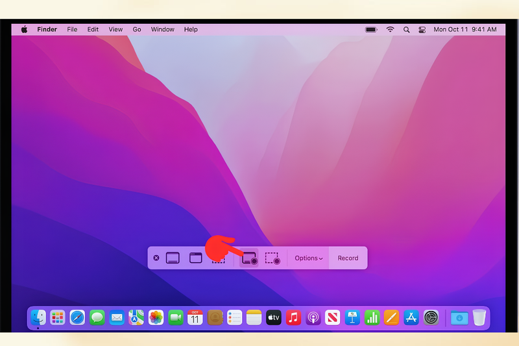Open the File menu

click(72, 29)
